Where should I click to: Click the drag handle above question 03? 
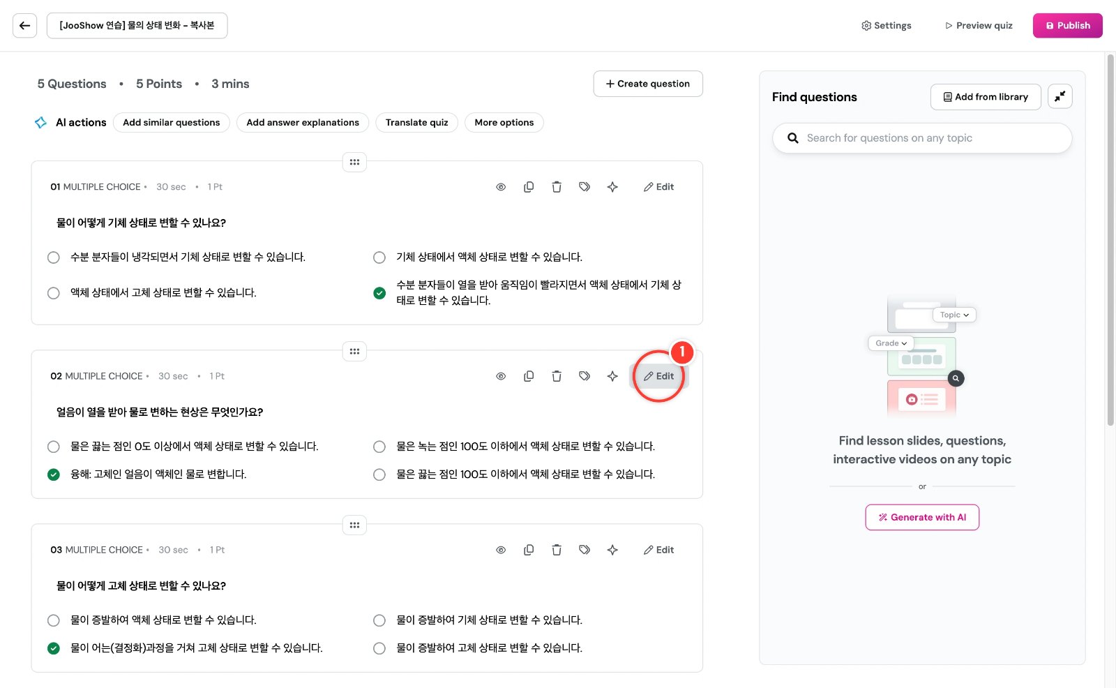[354, 525]
